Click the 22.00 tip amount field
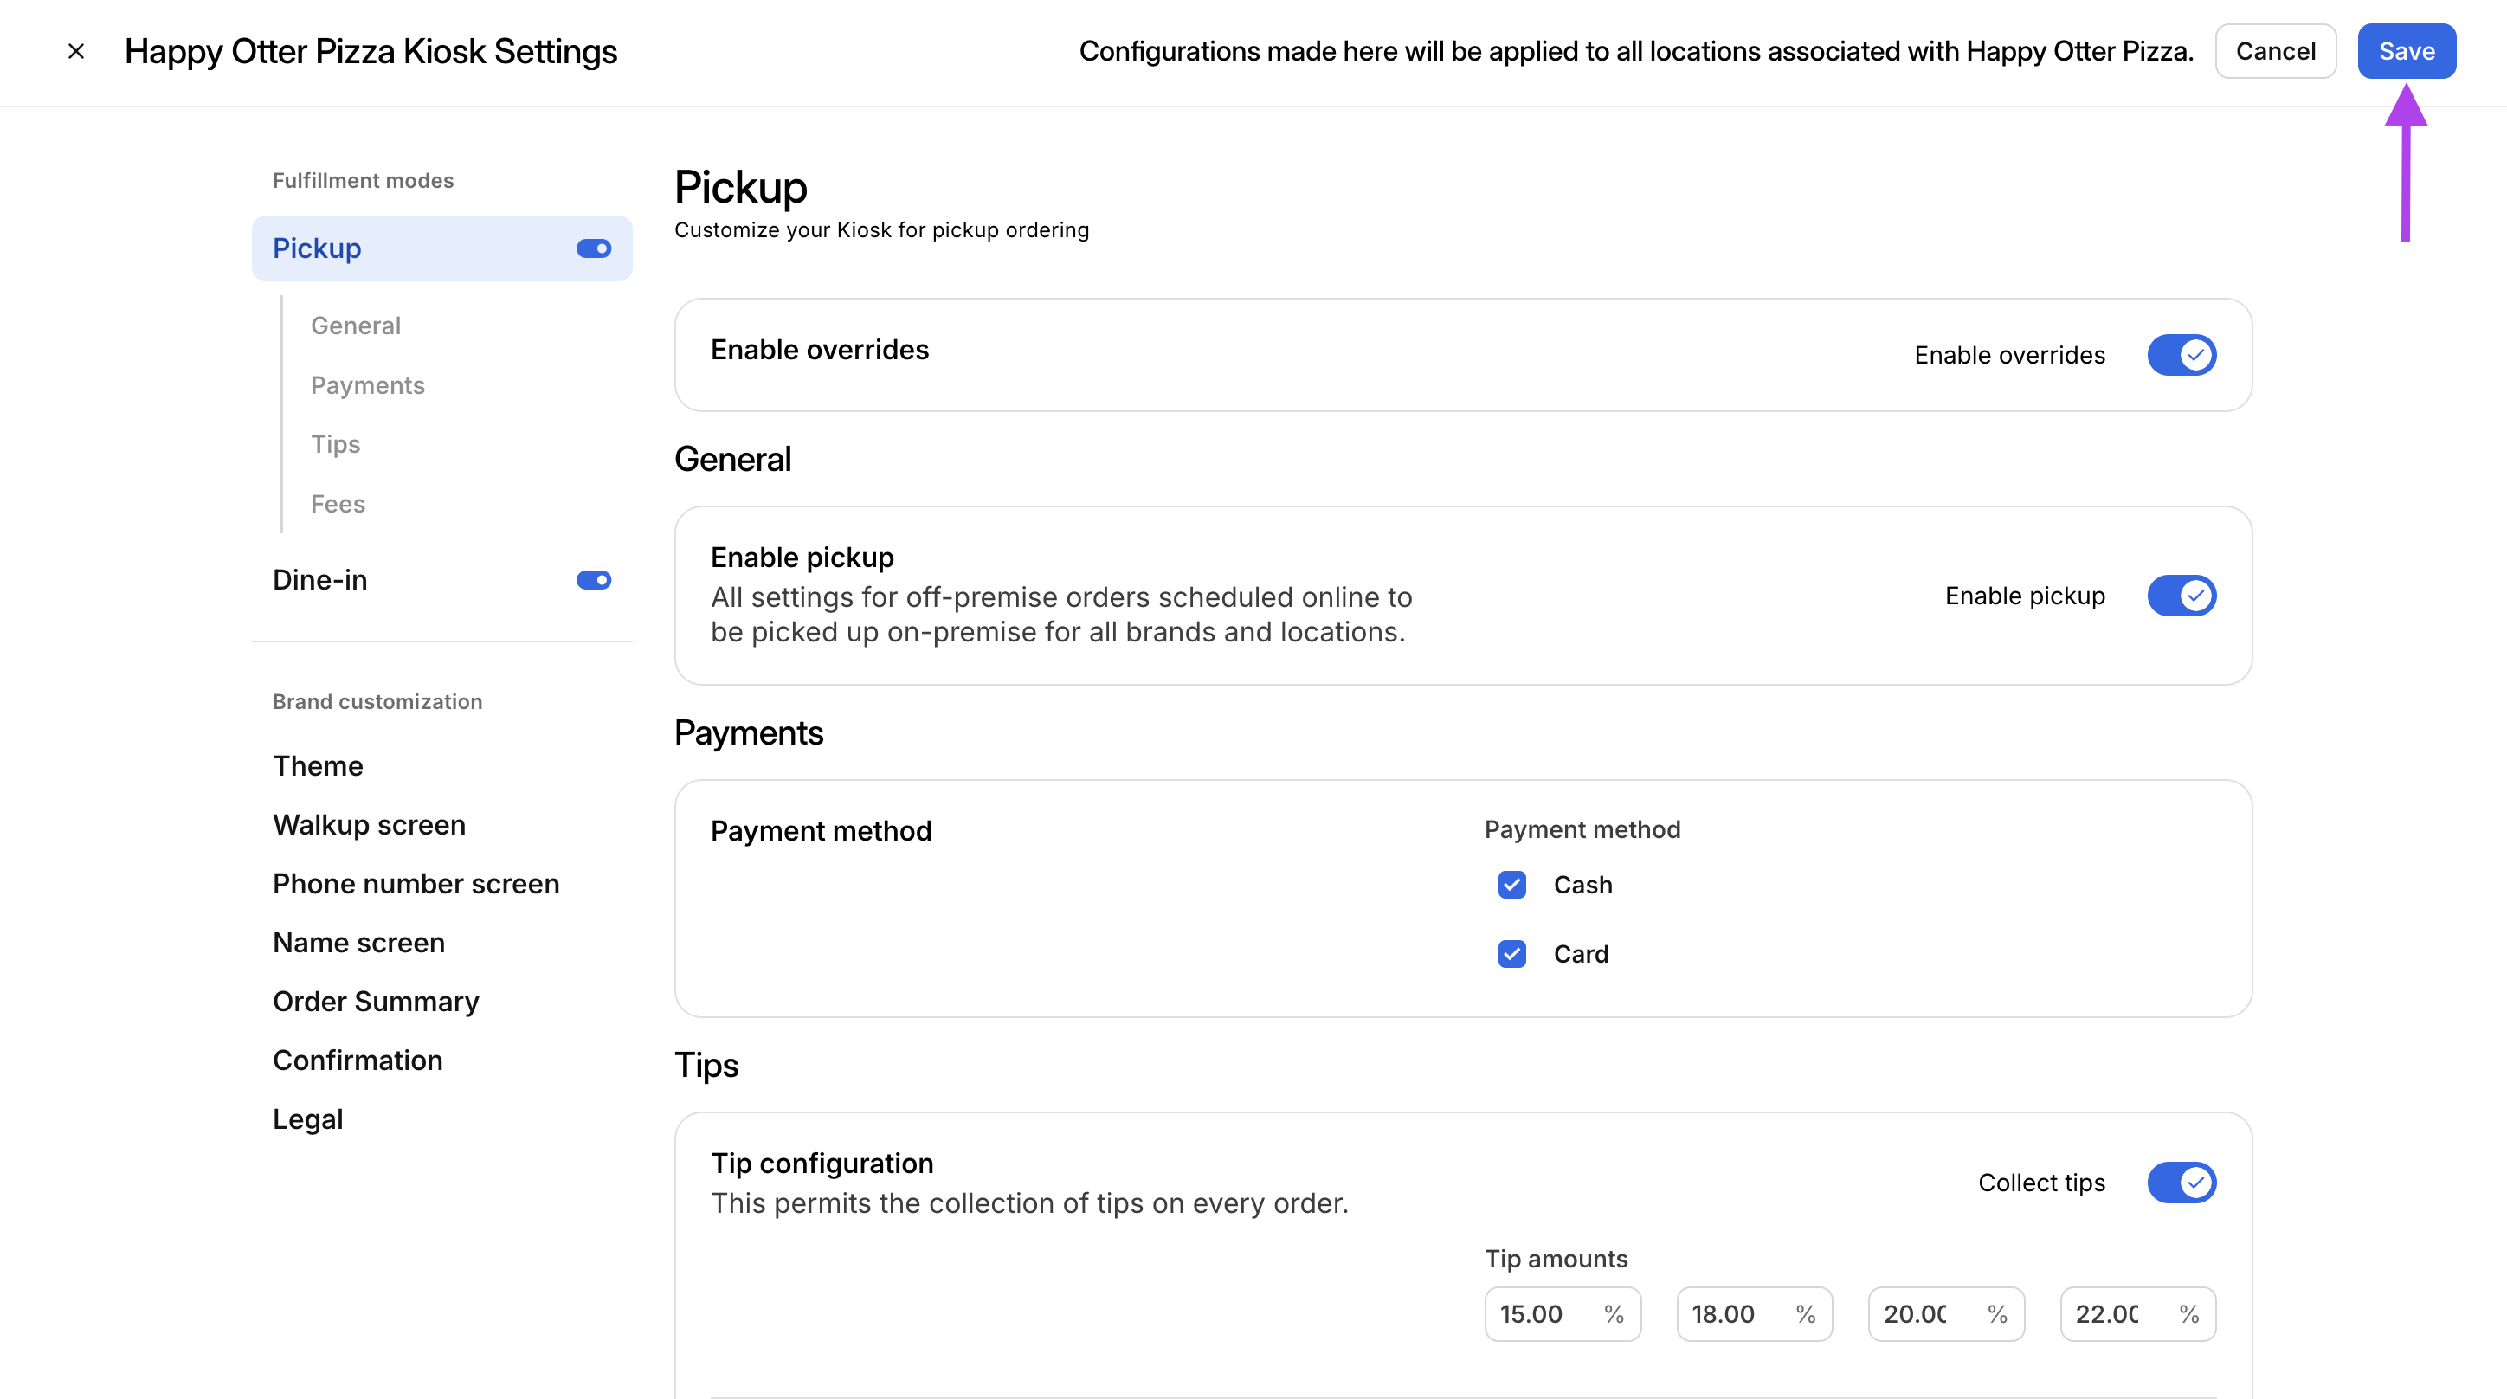Image resolution: width=2507 pixels, height=1399 pixels. (2137, 1313)
